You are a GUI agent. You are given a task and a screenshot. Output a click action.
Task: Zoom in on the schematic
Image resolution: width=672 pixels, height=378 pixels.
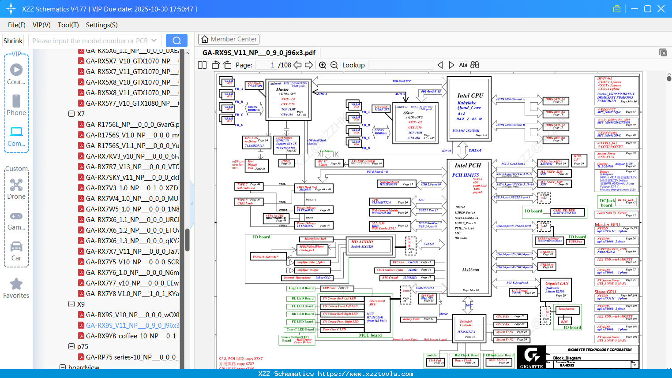[323, 65]
